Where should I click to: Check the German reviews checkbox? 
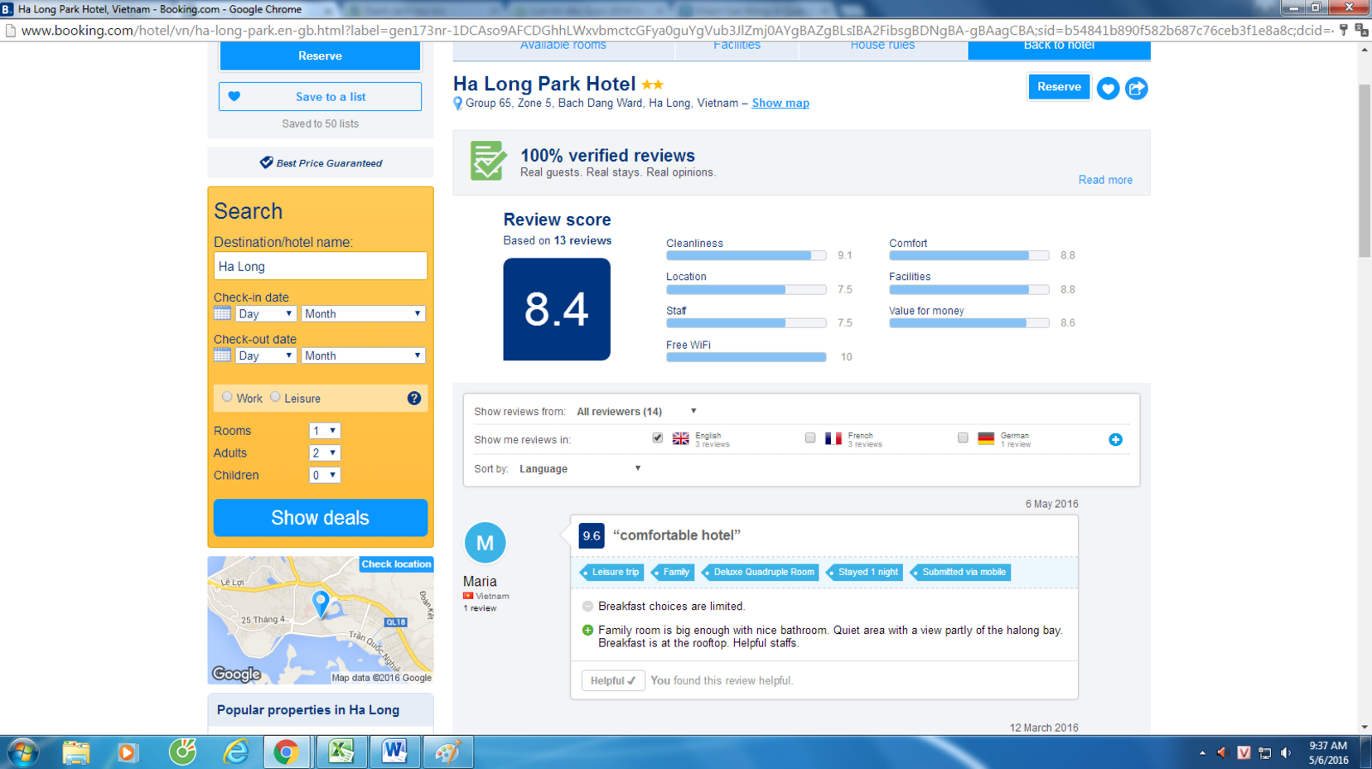(x=963, y=438)
